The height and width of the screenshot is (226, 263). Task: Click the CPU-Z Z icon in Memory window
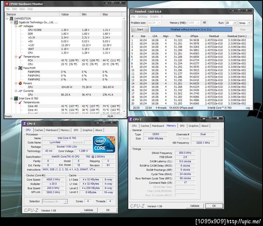pyautogui.click(x=131, y=119)
